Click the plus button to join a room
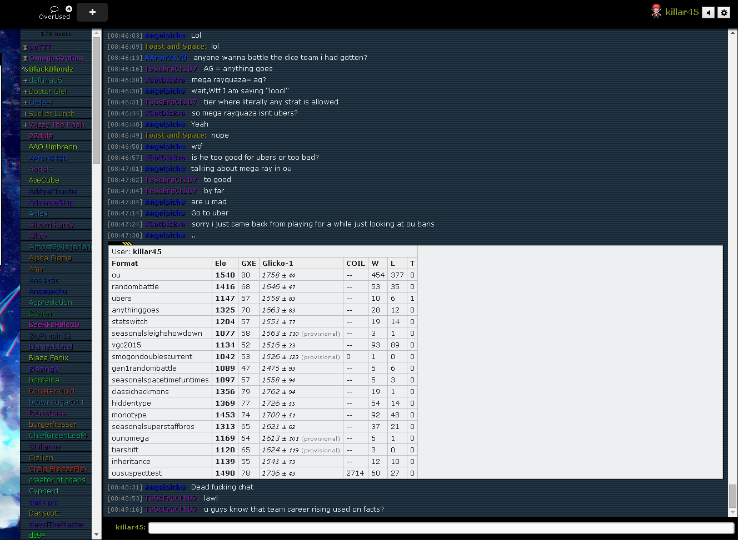 pos(92,12)
